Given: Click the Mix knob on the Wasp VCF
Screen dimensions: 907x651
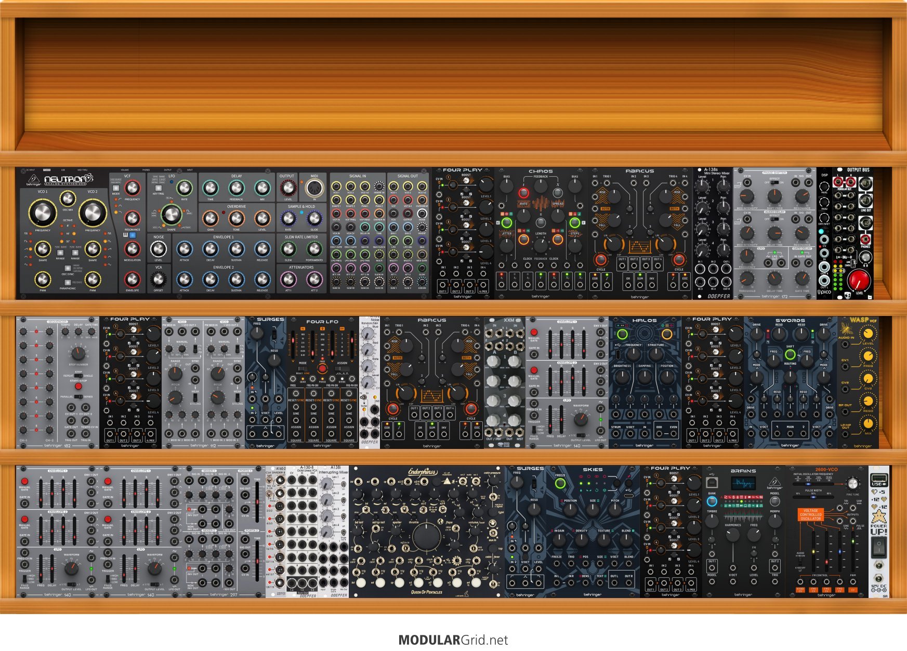Looking at the screenshot, I should [x=868, y=423].
